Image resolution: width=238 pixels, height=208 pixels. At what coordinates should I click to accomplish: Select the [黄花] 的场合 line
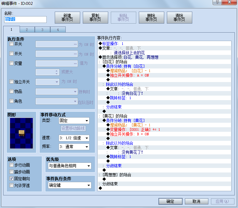(x=164, y=116)
